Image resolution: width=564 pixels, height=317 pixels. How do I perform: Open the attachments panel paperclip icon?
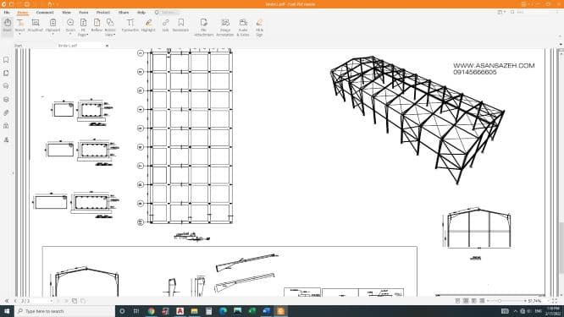click(x=6, y=112)
